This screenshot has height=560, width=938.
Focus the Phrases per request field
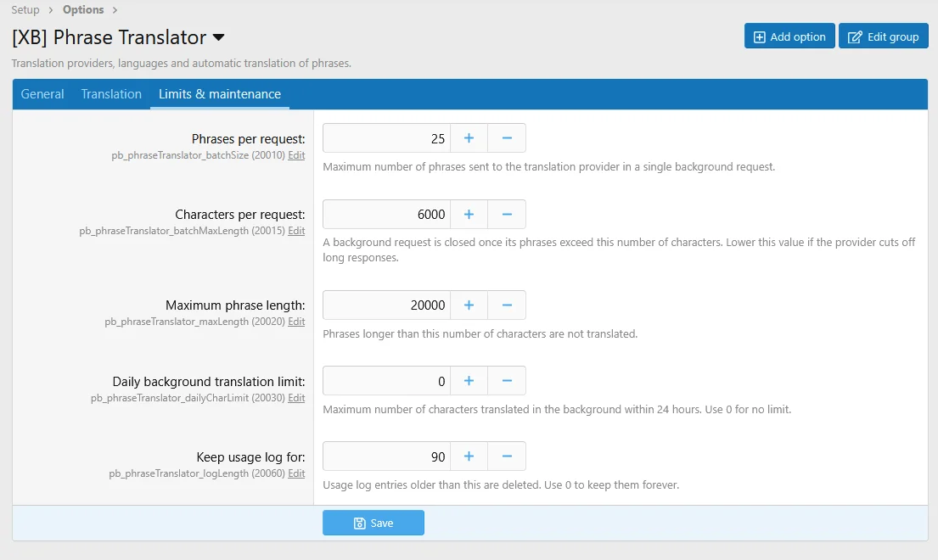[386, 138]
